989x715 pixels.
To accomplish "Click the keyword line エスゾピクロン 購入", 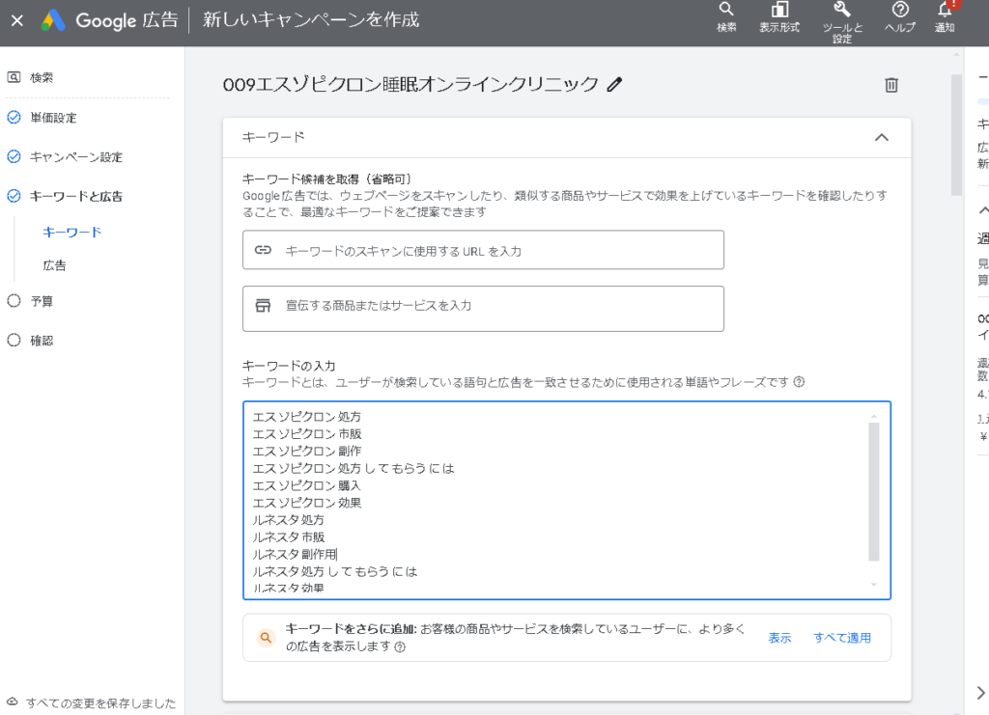I will [x=306, y=485].
